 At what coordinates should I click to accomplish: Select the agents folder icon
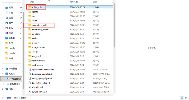click(30, 12)
